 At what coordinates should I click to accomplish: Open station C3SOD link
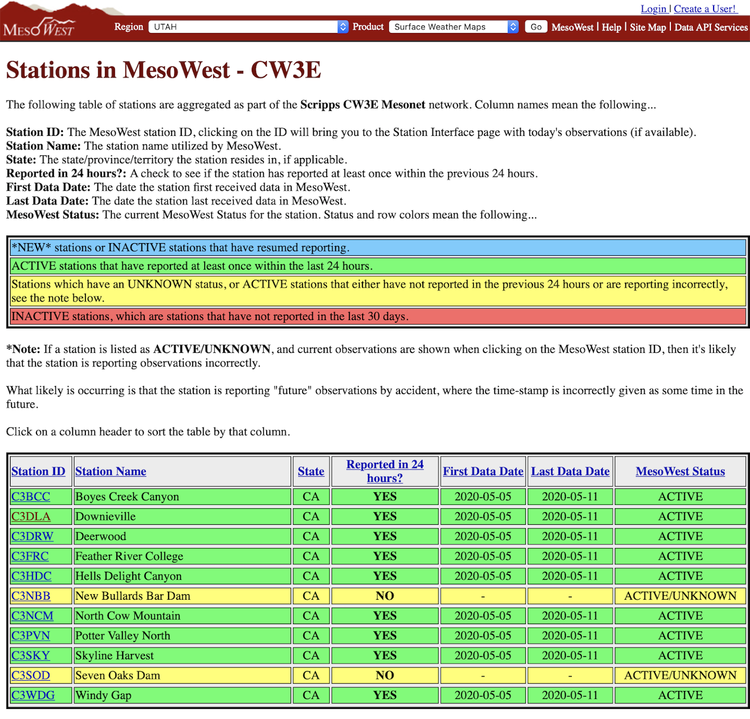[x=31, y=676]
